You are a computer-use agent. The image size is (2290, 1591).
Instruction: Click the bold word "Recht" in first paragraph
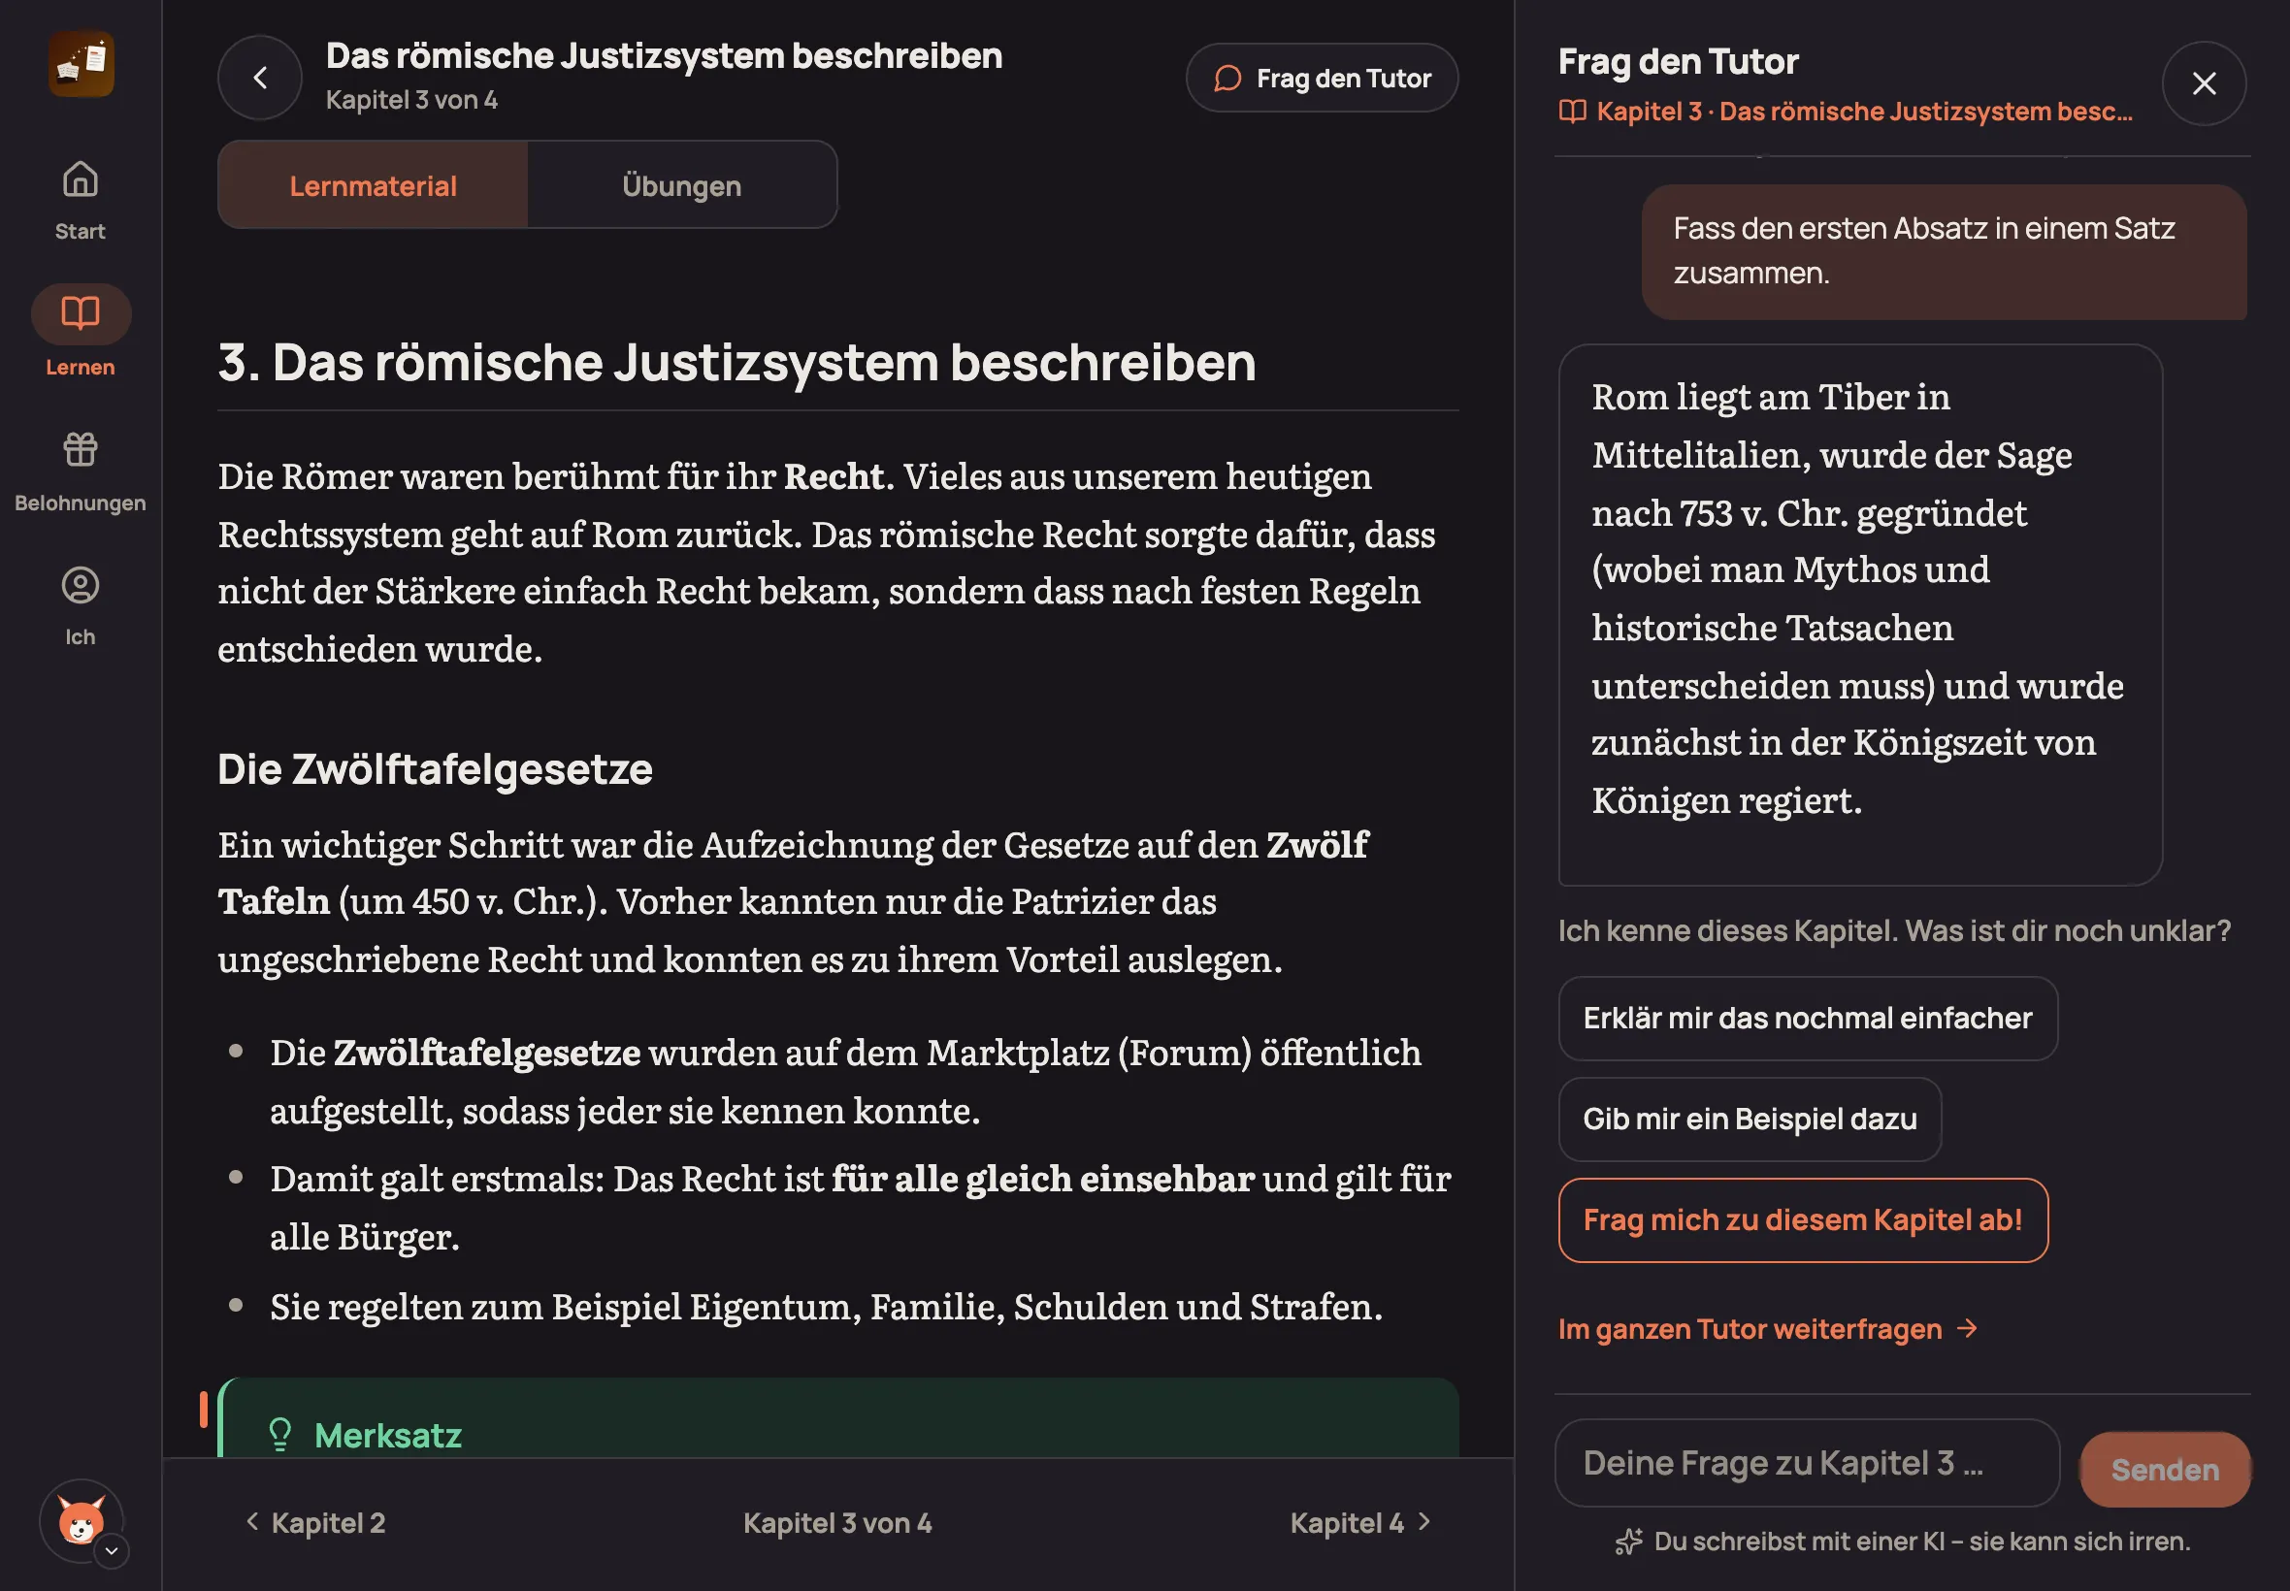tap(834, 476)
